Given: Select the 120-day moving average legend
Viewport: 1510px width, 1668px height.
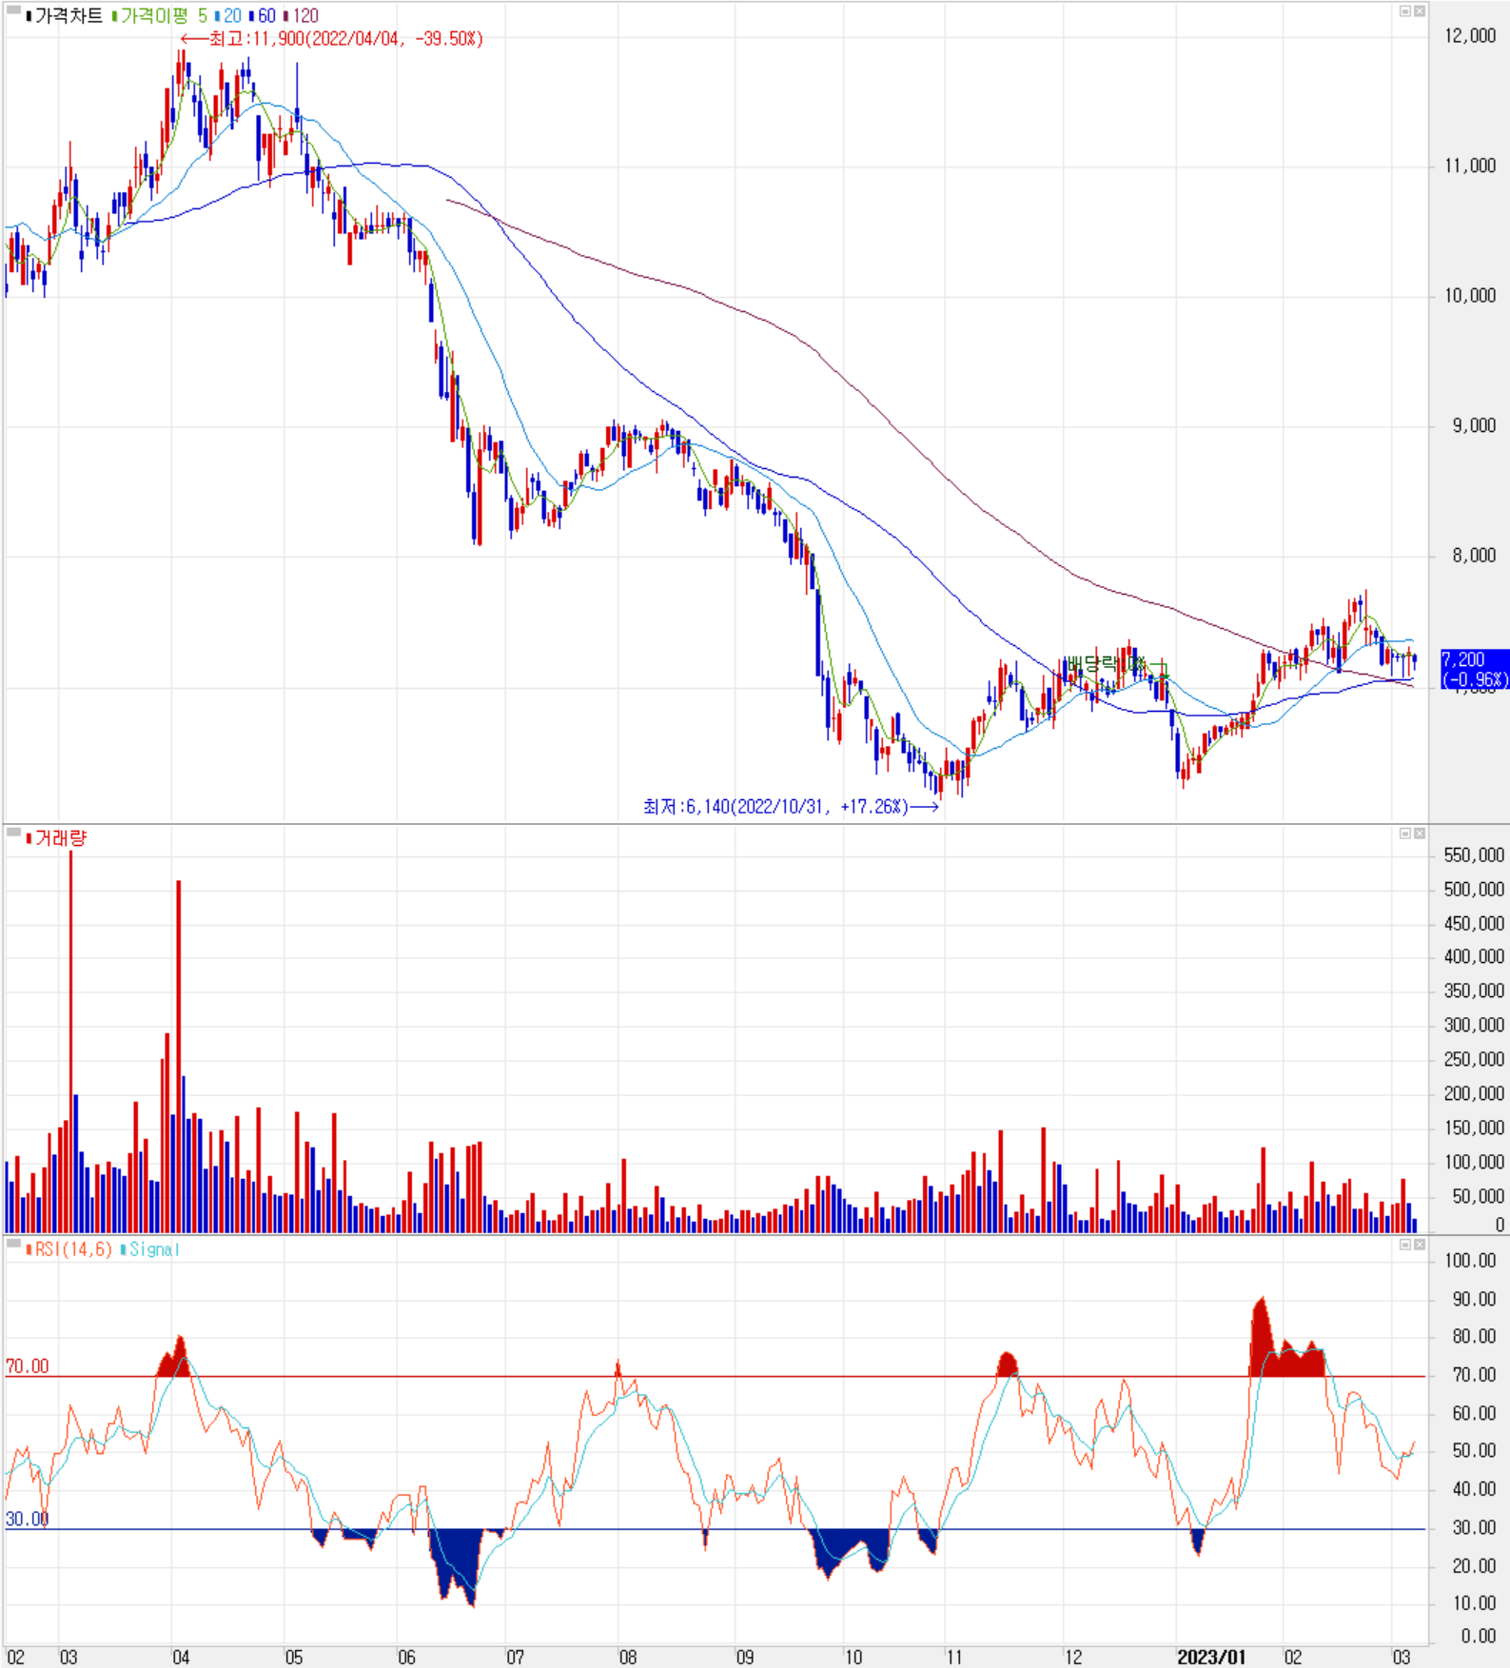Looking at the screenshot, I should pyautogui.click(x=305, y=16).
